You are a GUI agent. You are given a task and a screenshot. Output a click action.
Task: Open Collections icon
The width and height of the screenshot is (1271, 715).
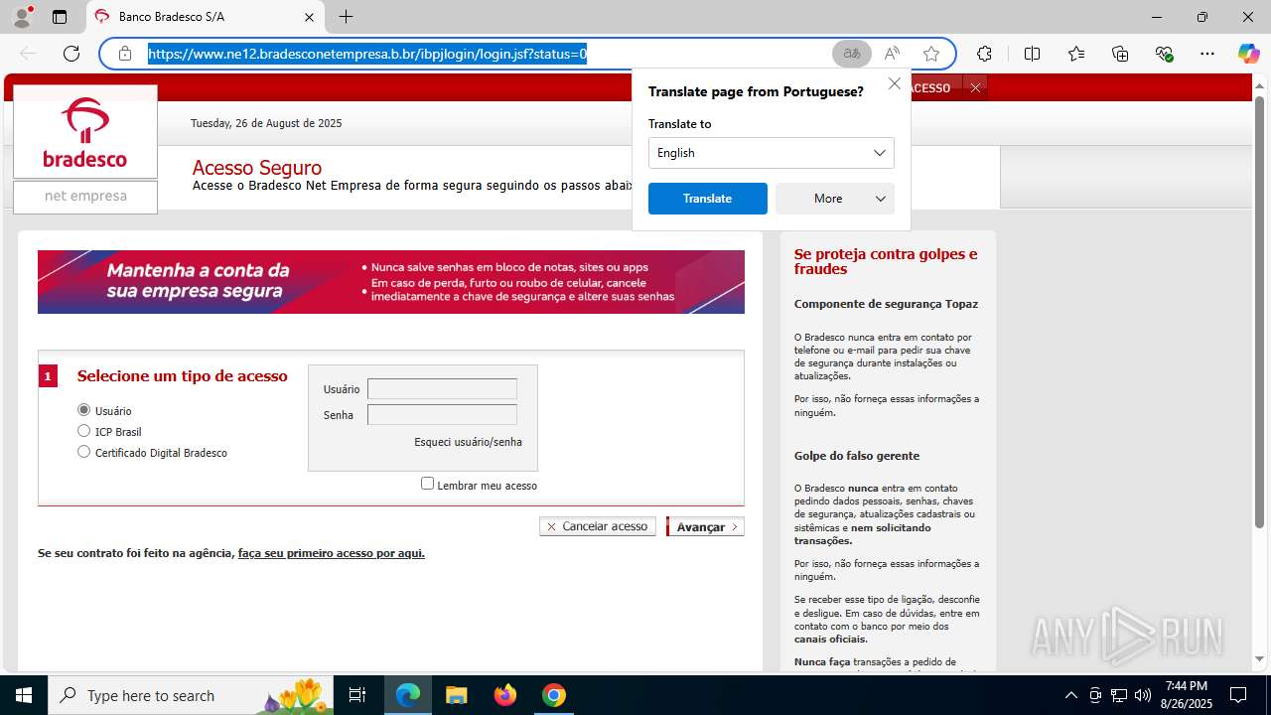pos(1120,54)
